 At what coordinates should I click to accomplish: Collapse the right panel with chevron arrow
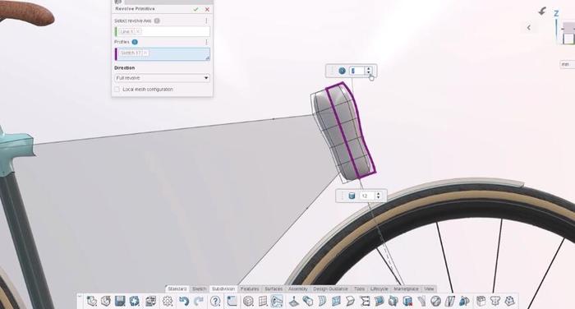(529, 27)
